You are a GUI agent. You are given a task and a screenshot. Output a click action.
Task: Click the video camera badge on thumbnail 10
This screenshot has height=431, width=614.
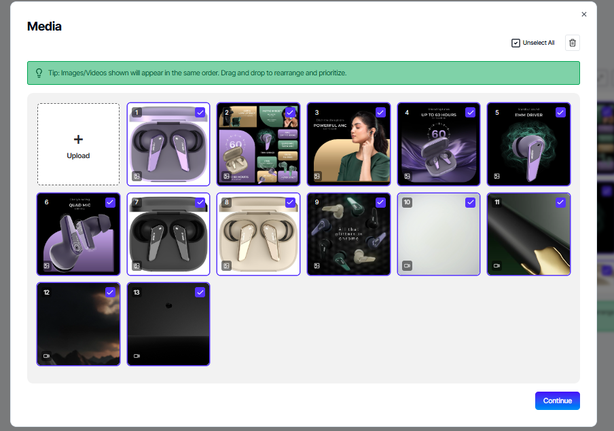(406, 266)
